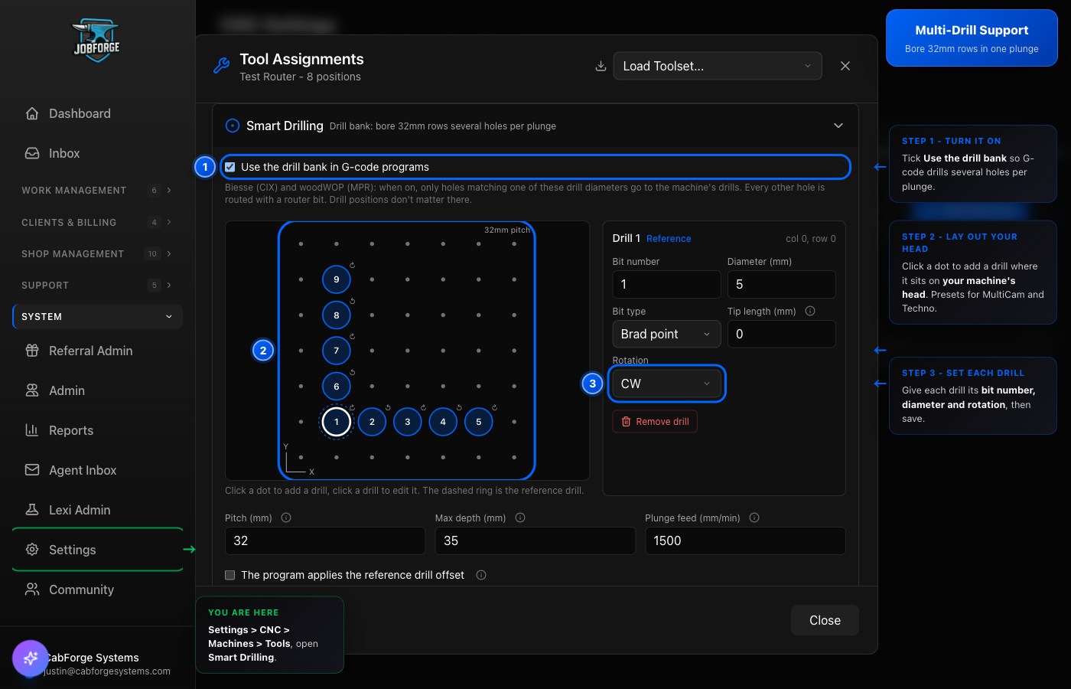
Task: Open the Rotation CW dropdown
Action: click(666, 384)
